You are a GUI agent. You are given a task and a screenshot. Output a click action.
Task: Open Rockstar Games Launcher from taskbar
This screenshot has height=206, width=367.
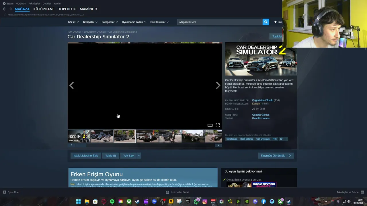click(x=171, y=201)
